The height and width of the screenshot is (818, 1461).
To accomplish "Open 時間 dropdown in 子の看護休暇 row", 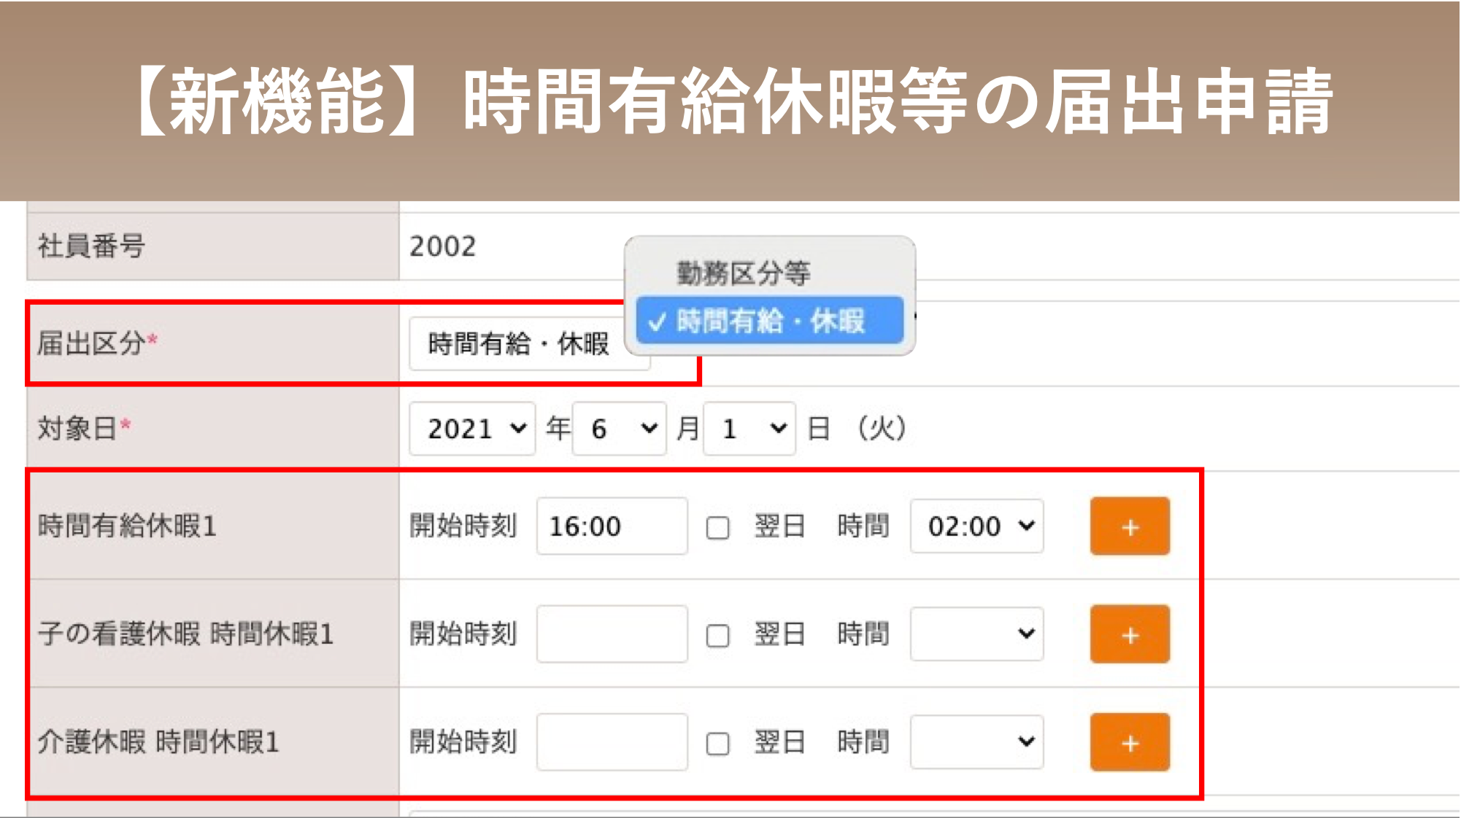I will tap(977, 634).
